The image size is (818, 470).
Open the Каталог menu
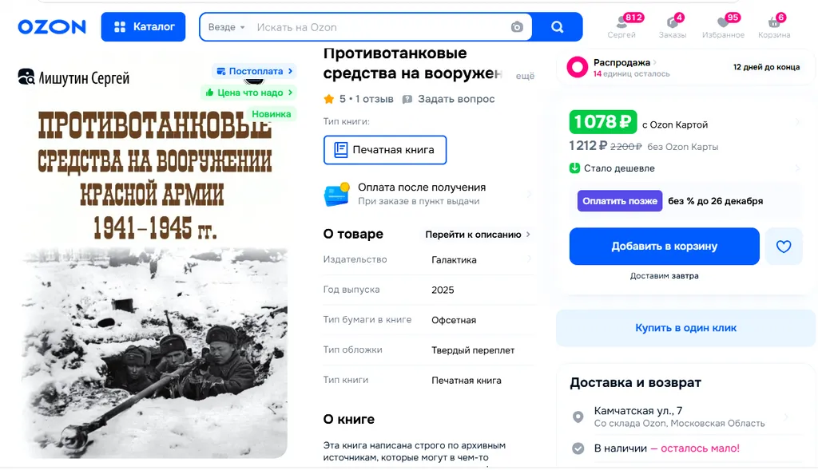[144, 26]
